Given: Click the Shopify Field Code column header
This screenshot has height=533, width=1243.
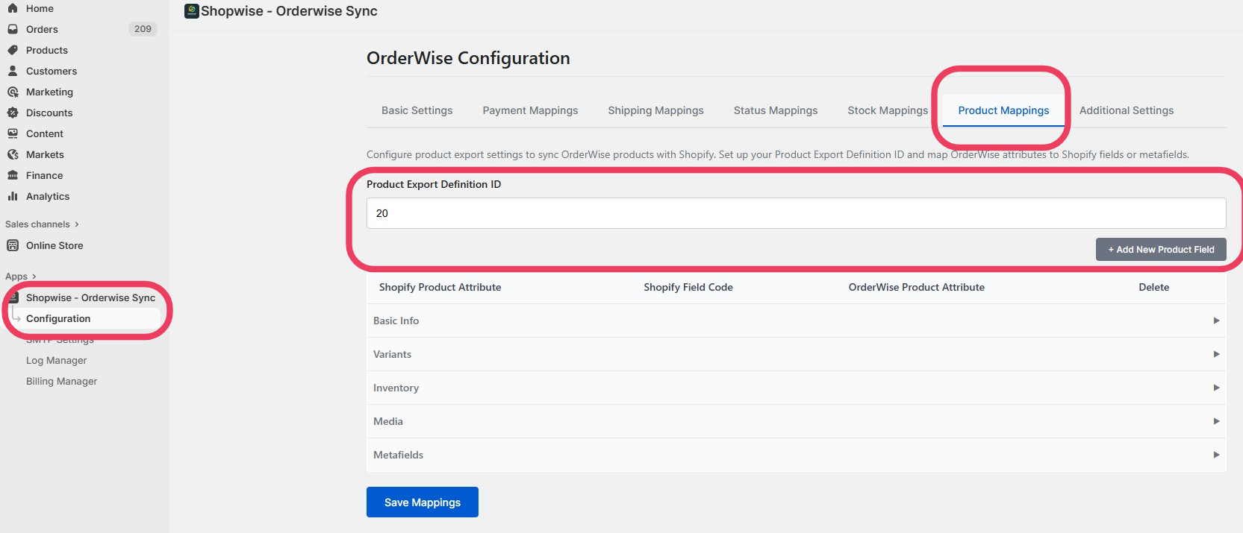Looking at the screenshot, I should pos(688,287).
